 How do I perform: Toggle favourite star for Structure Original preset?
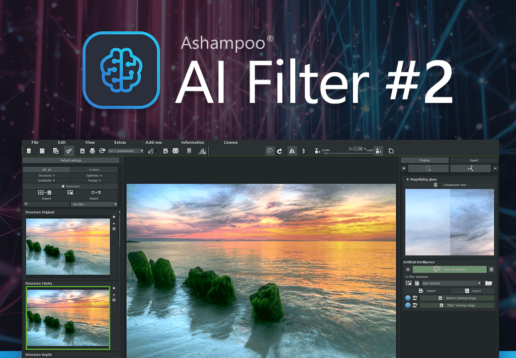[x=114, y=217]
